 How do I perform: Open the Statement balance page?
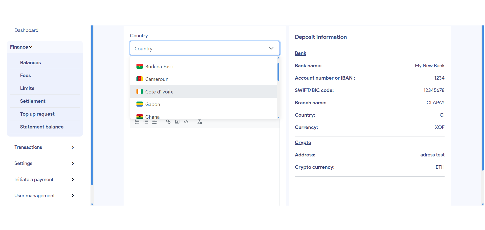click(x=42, y=127)
